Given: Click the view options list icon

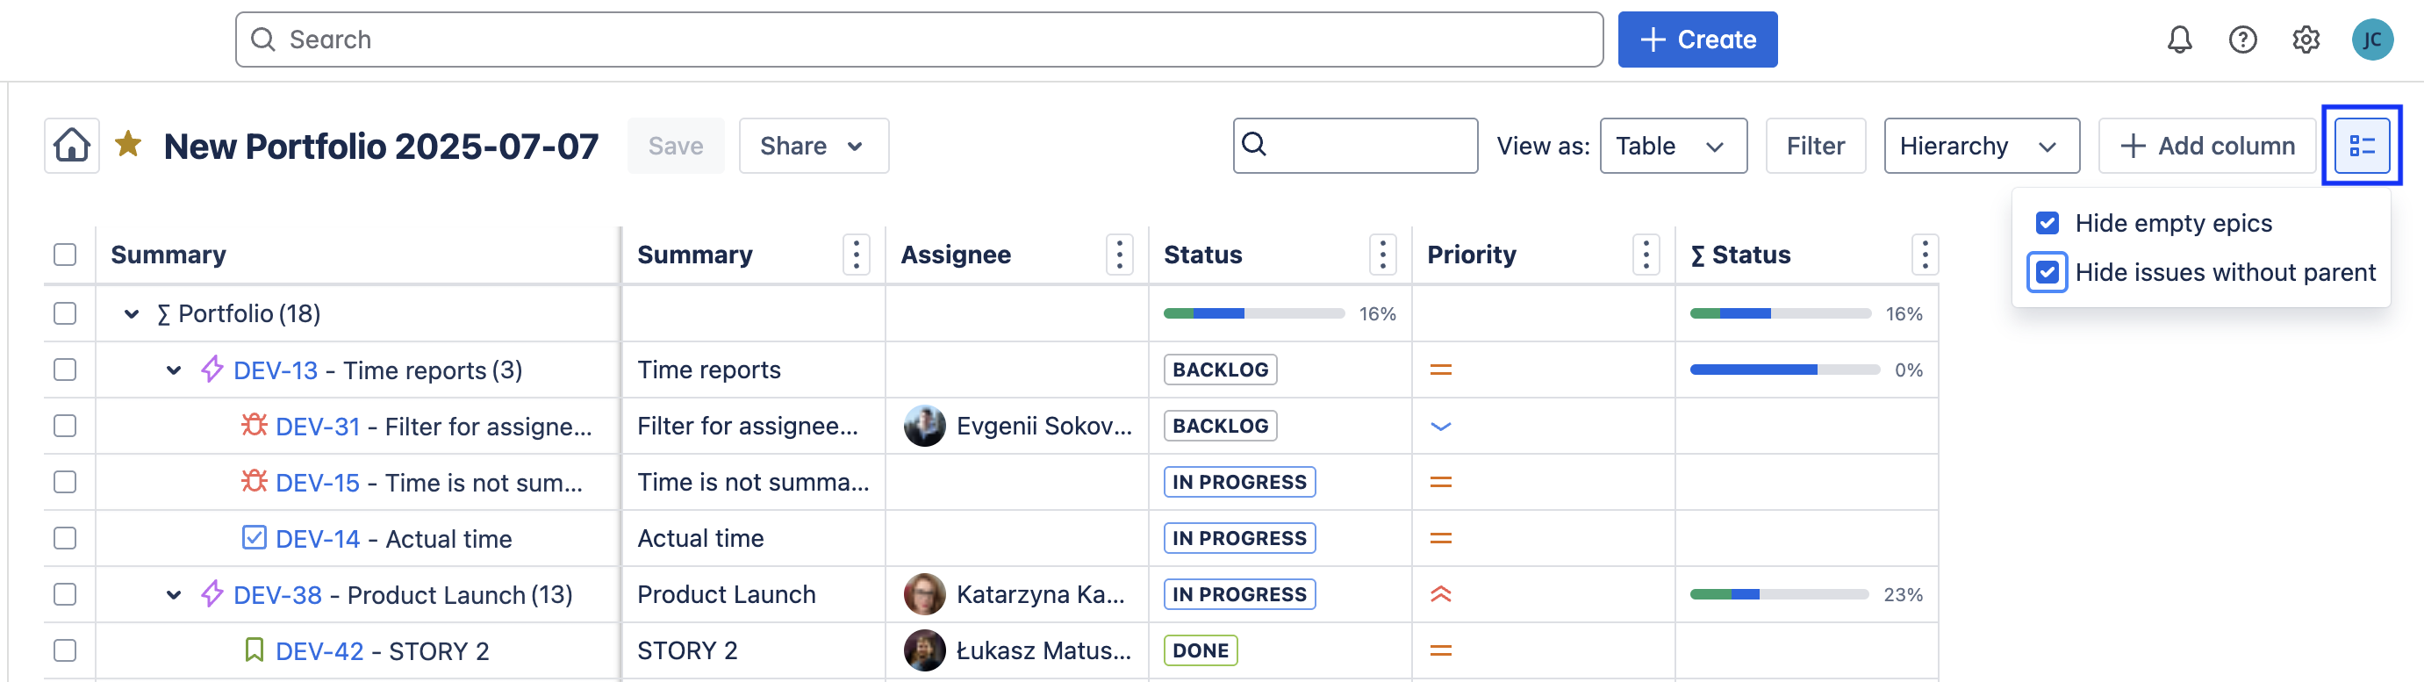Looking at the screenshot, I should pos(2361,146).
